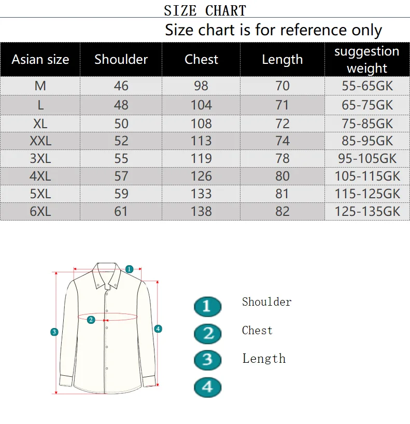Click the suggestion weight column header
This screenshot has height=424, width=410.
point(367,59)
